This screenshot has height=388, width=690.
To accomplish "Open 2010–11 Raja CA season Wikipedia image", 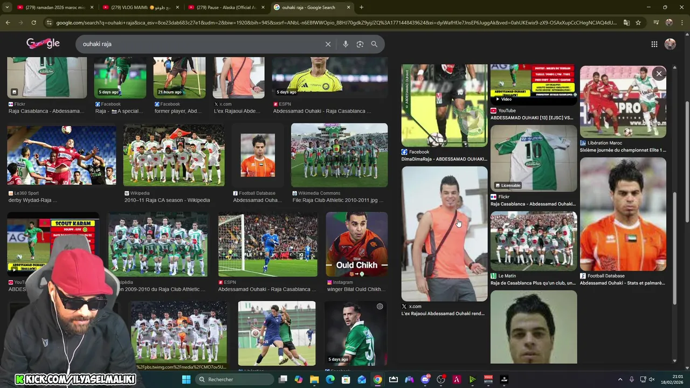I will 174,155.
